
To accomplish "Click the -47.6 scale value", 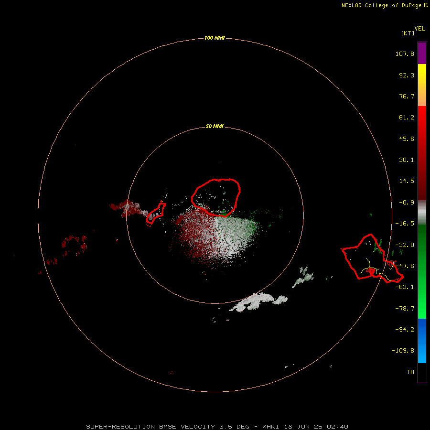I will [405, 266].
